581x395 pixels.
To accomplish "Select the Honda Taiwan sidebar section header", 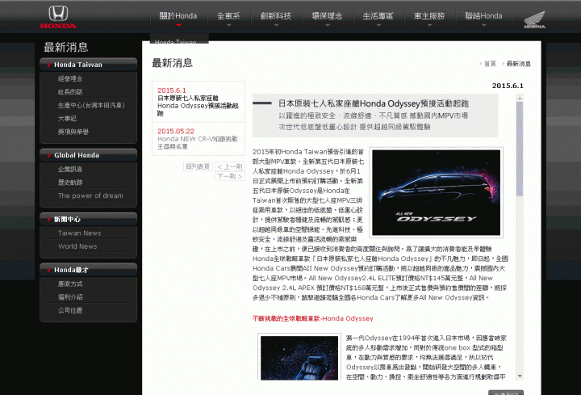I will [x=88, y=65].
